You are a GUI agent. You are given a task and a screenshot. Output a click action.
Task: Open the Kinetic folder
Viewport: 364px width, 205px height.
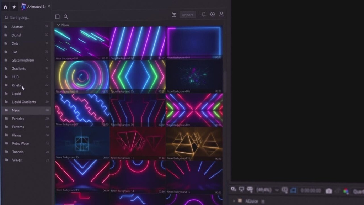(26, 85)
